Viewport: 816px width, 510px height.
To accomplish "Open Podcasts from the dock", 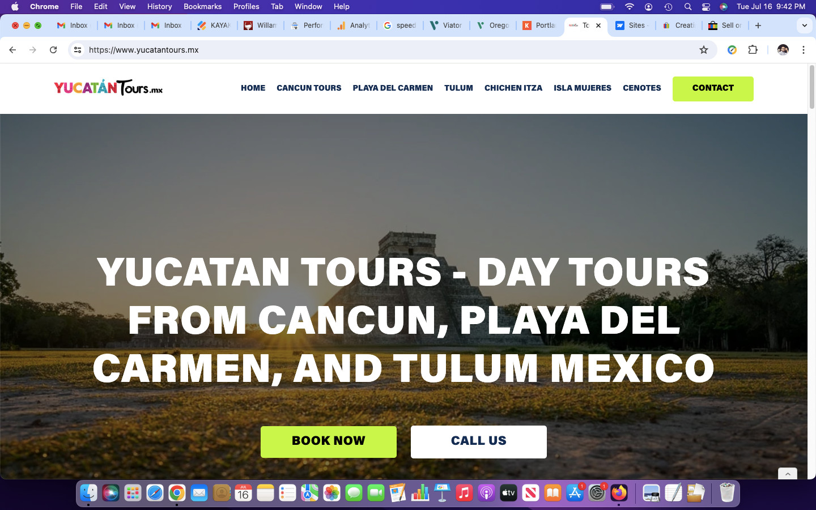I will click(486, 493).
